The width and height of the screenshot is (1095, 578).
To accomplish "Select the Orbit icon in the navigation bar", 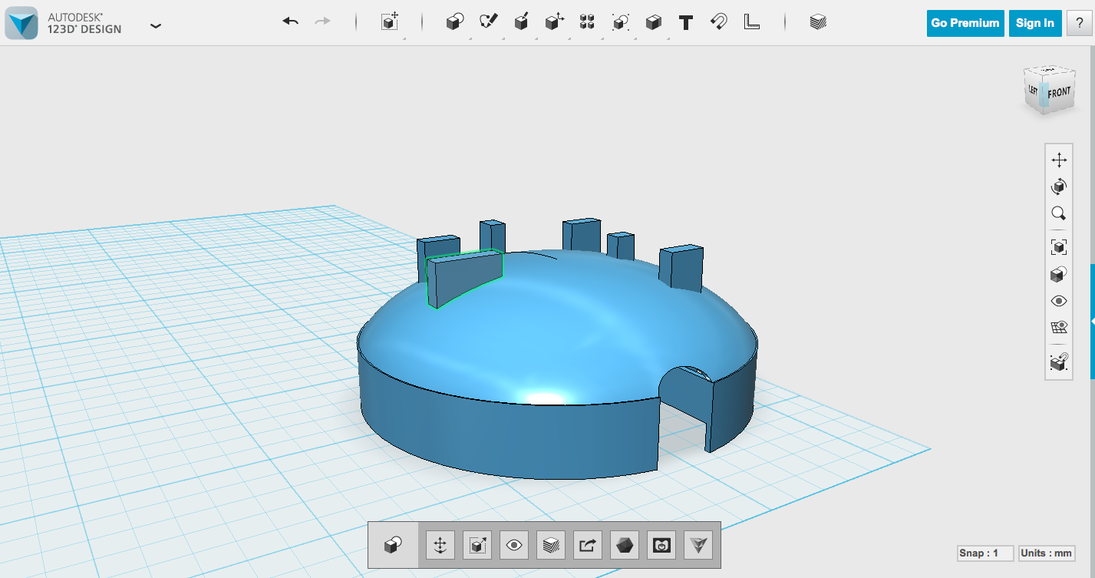I will coord(1059,186).
